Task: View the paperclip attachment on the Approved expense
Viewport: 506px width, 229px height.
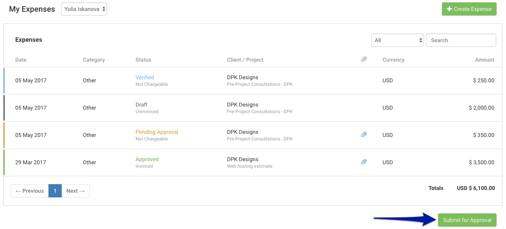Action: point(364,162)
